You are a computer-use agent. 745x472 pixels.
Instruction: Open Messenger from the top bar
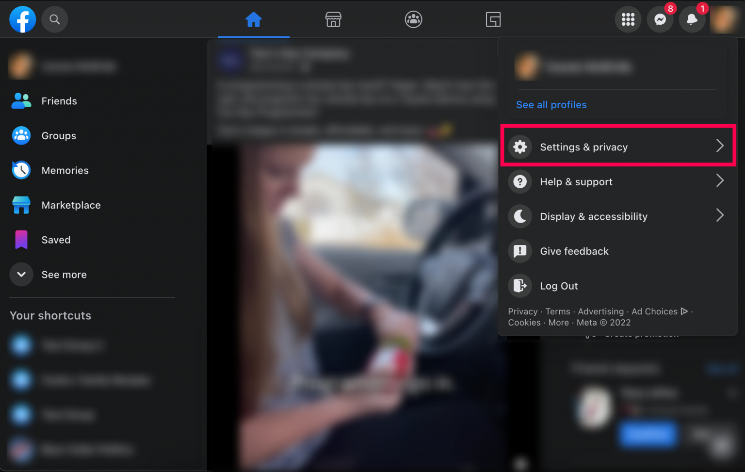(x=660, y=19)
